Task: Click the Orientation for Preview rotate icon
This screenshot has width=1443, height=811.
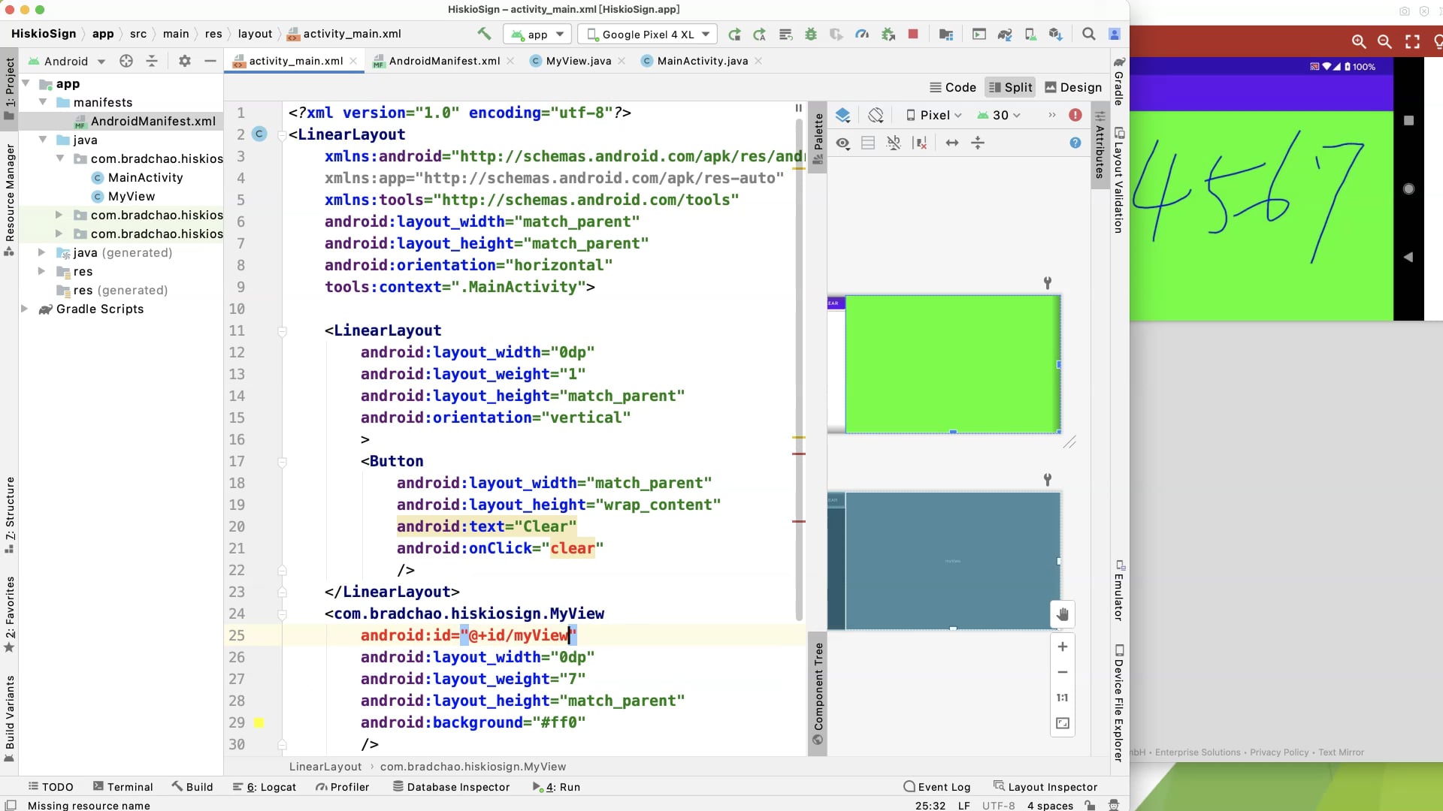Action: tap(876, 115)
